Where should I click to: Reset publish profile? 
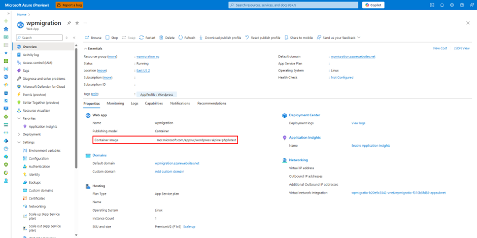(x=262, y=38)
